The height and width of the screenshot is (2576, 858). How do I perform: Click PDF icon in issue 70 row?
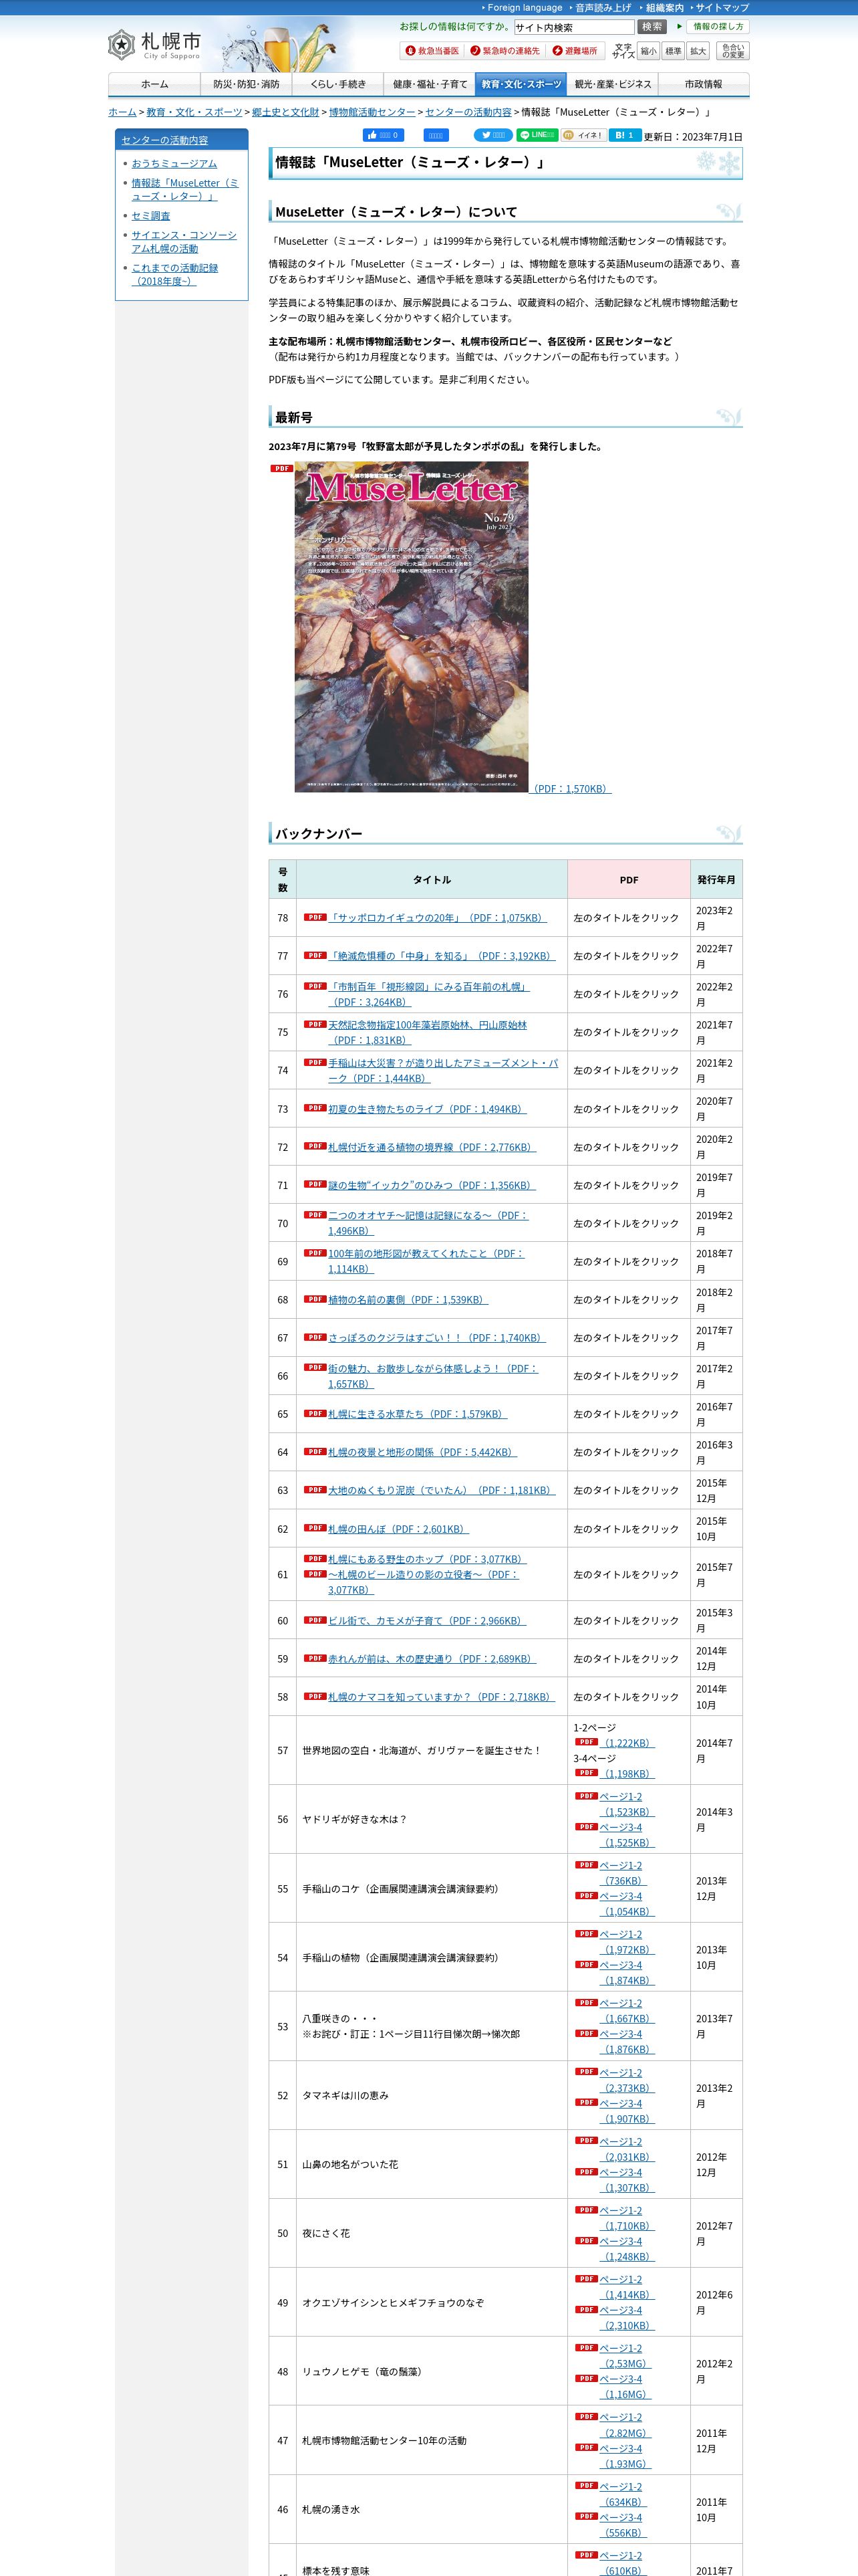pos(315,1215)
